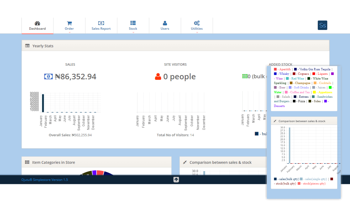350x210 pixels.
Task: Click the tall January bar in floating Comparison chart
Action: [x=290, y=145]
